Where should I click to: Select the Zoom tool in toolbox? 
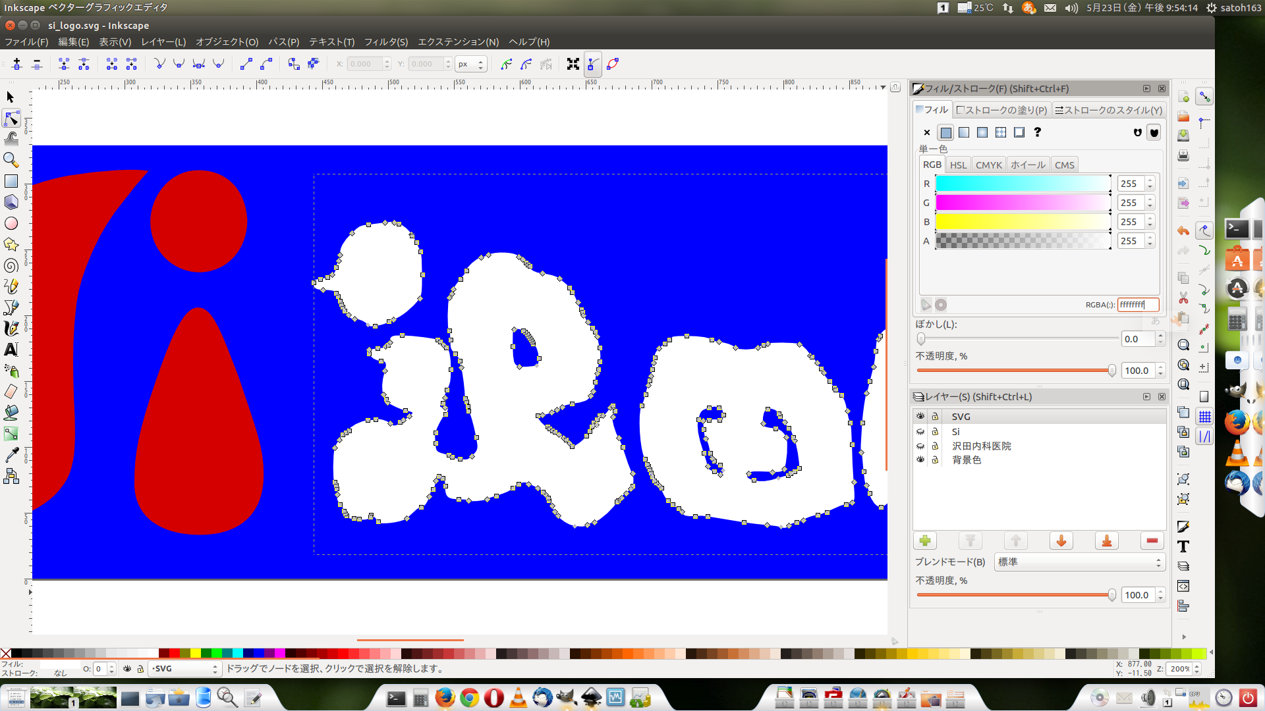point(11,160)
